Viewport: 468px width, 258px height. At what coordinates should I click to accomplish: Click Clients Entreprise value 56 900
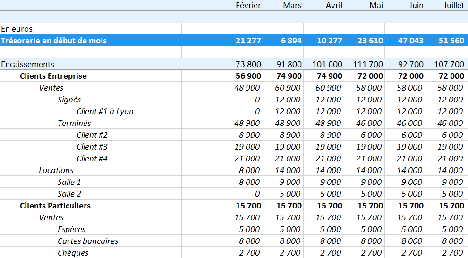248,76
